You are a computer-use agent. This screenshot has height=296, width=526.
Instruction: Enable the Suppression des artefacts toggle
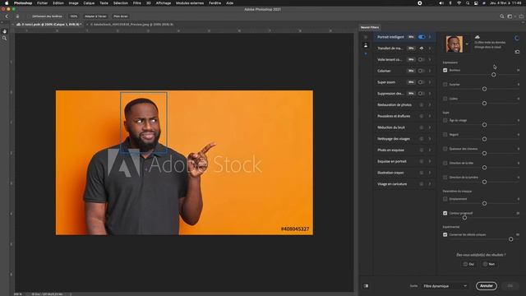(422, 94)
